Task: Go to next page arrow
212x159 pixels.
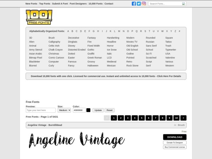Action: [183, 118]
